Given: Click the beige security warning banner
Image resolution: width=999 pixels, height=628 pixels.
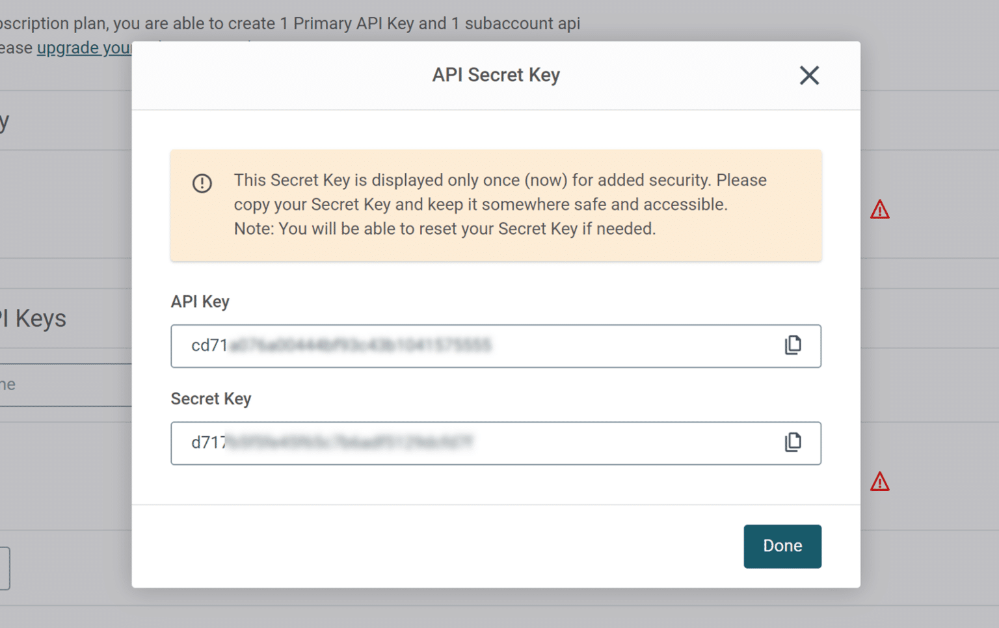Looking at the screenshot, I should pyautogui.click(x=496, y=205).
